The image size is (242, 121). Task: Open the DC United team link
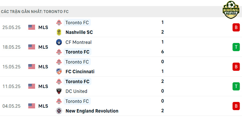(x=76, y=91)
